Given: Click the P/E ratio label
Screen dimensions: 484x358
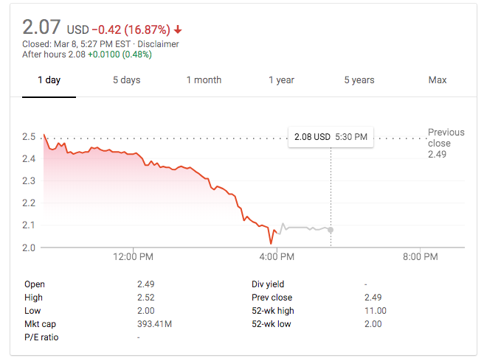Looking at the screenshot, I should 41,337.
